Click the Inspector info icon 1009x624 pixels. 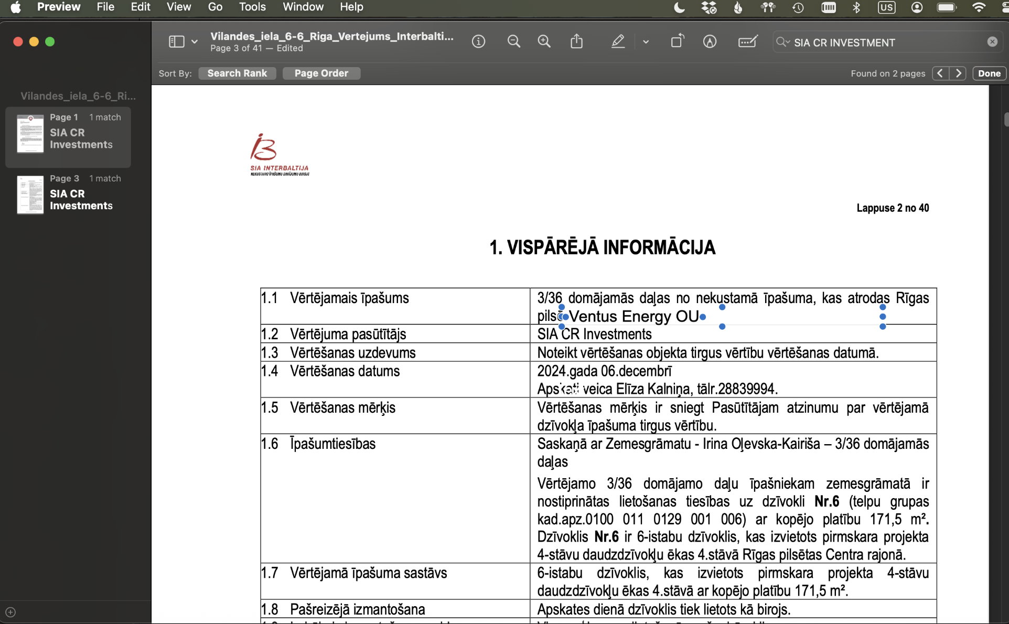tap(478, 42)
